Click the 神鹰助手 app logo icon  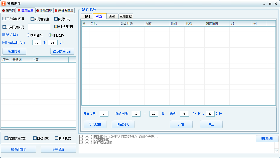[4, 4]
